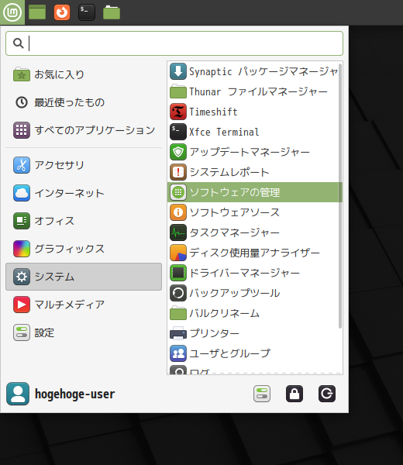Click the hogehoge-user name label
This screenshot has height=465, width=403.
[x=74, y=394]
